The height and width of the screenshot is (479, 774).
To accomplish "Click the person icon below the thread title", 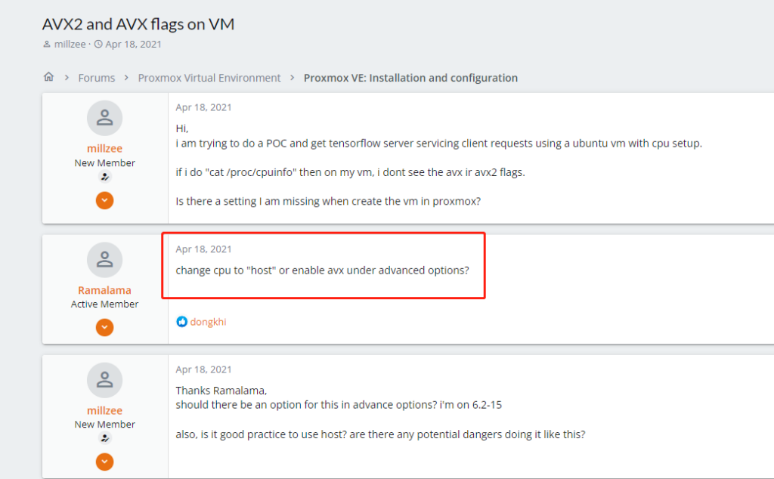I will pyautogui.click(x=48, y=45).
